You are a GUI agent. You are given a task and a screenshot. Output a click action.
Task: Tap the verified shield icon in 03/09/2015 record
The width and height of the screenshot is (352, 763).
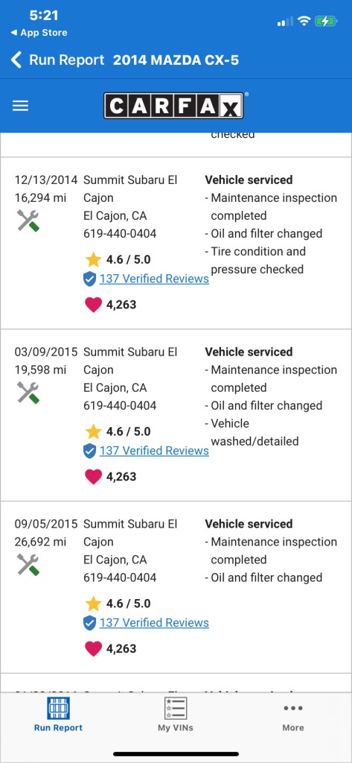(x=89, y=451)
